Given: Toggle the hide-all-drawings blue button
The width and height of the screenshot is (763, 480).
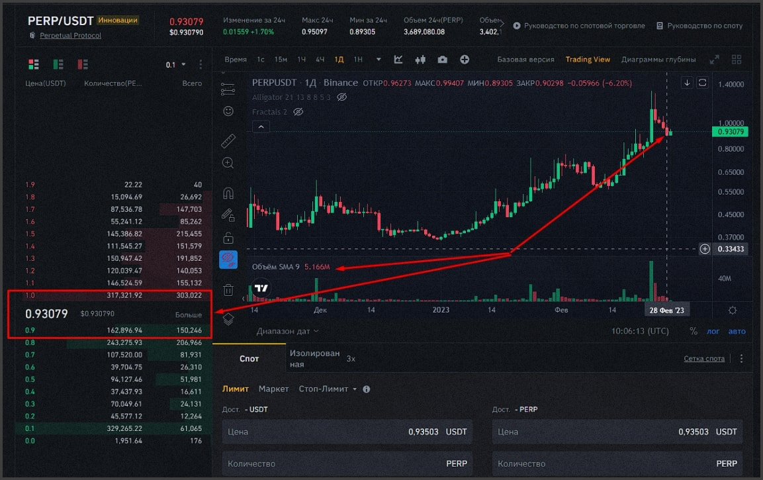Looking at the screenshot, I should (x=228, y=260).
